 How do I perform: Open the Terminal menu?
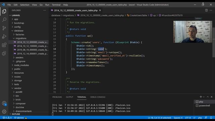pyautogui.click(x=56, y=5)
